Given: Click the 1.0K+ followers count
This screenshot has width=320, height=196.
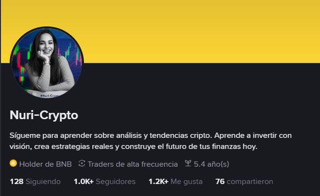Looking at the screenshot, I should click(x=83, y=182).
